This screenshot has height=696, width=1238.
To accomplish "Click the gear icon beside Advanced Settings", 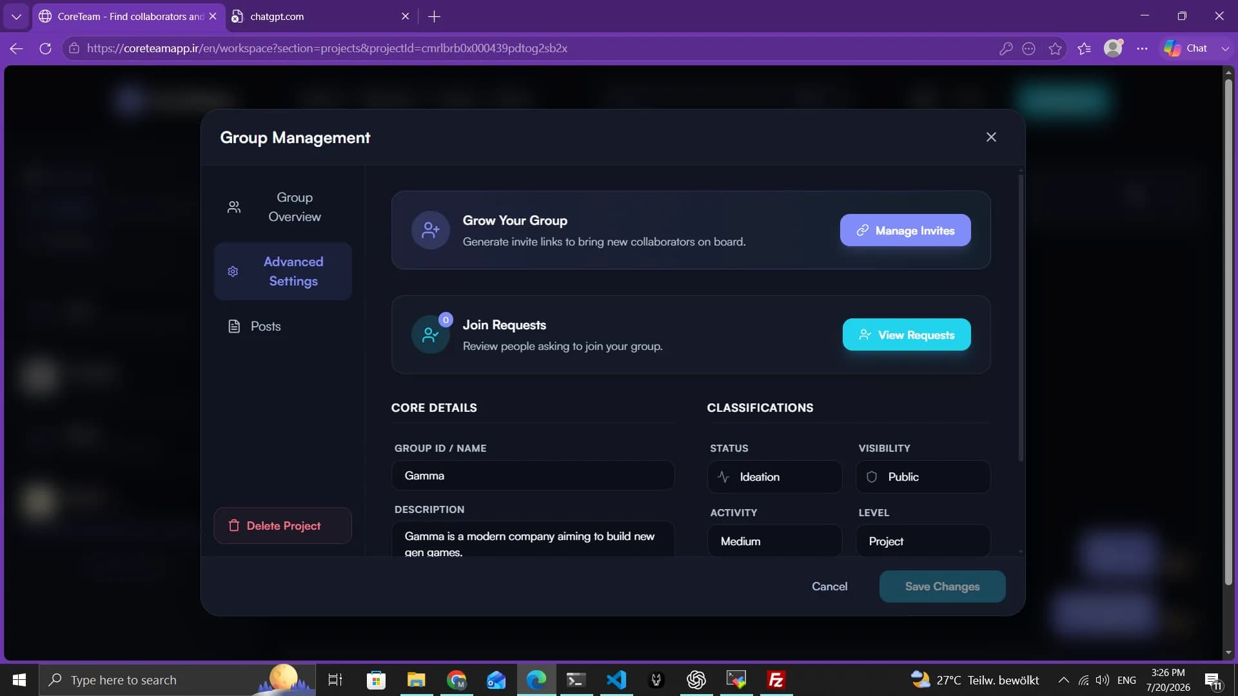I will (233, 271).
